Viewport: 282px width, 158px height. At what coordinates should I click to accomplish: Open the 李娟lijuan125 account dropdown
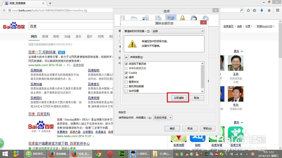265,26
